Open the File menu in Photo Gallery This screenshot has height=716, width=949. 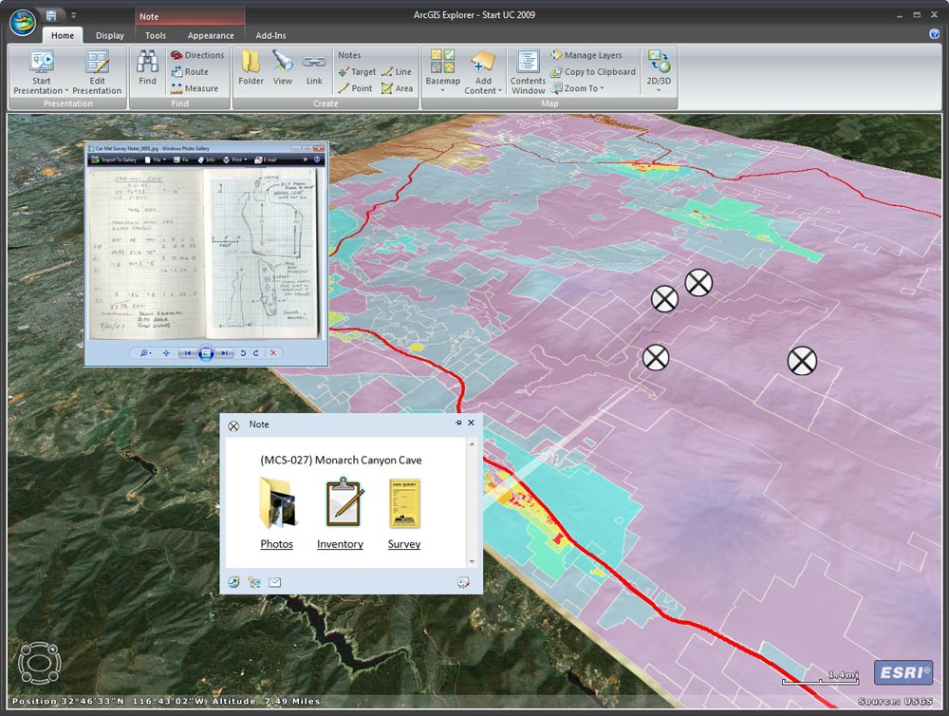click(155, 160)
